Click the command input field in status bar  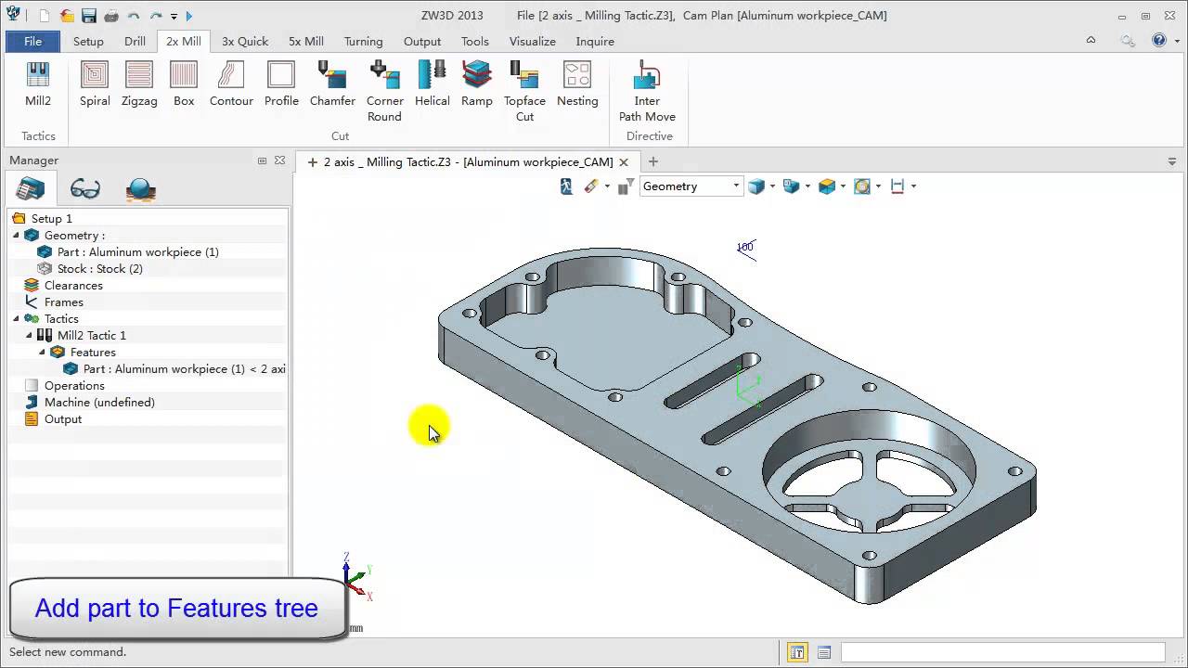pos(1002,652)
